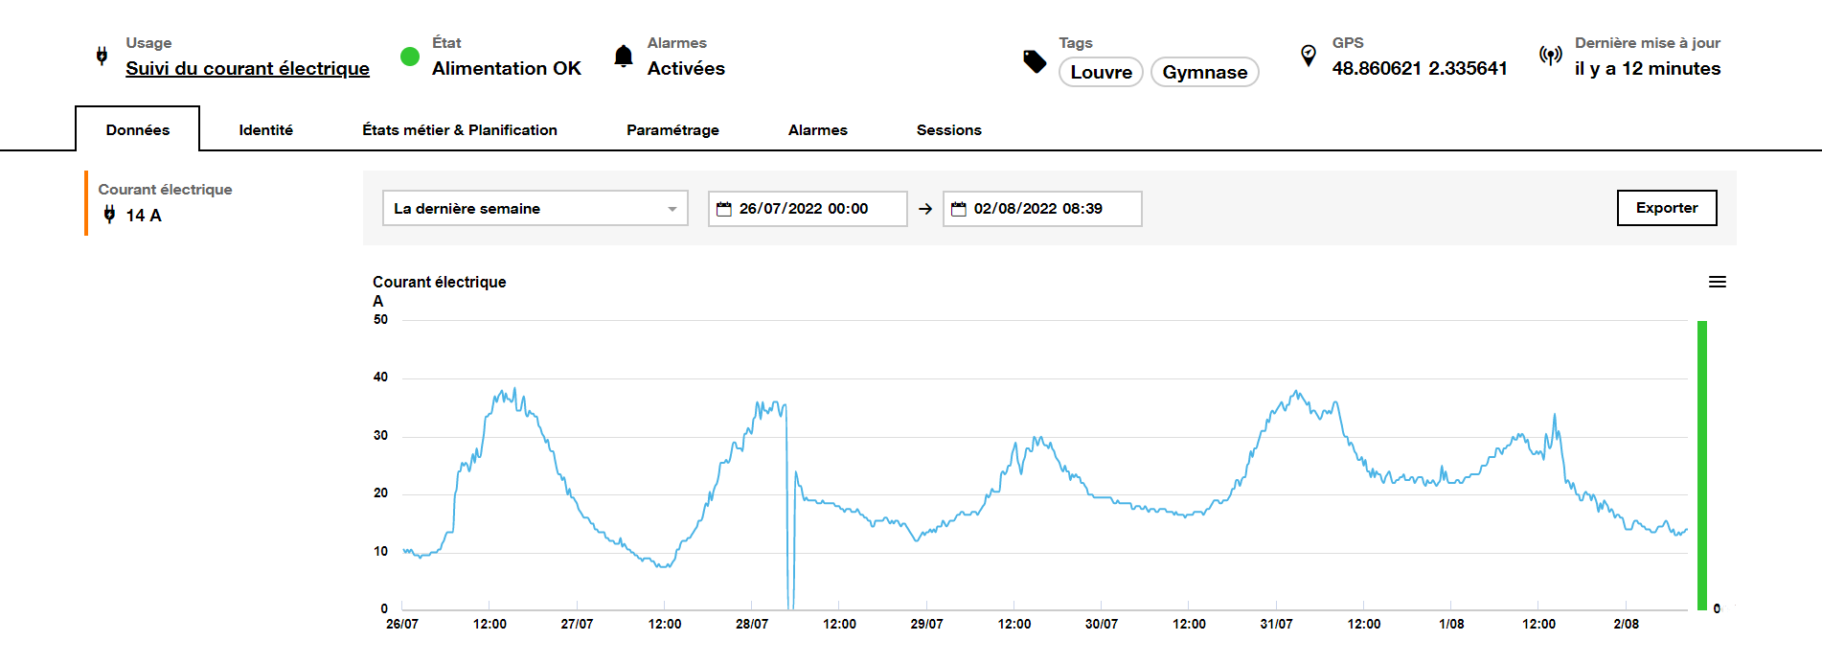Open the chart hamburger menu

1718,282
